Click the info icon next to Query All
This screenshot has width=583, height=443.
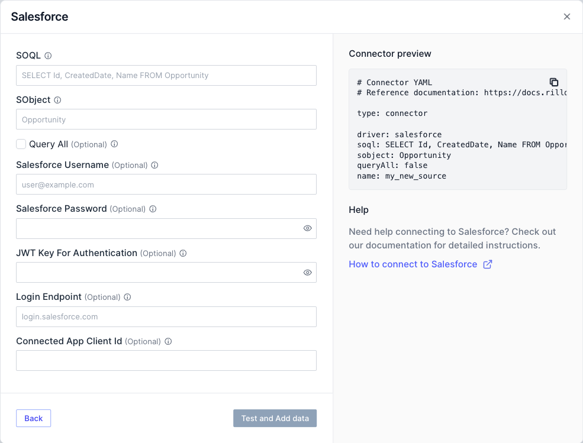(115, 144)
